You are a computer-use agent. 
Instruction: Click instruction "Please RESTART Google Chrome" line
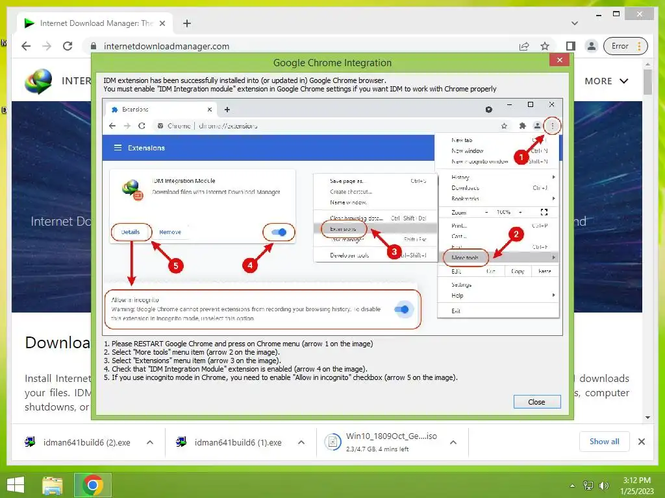click(x=238, y=344)
